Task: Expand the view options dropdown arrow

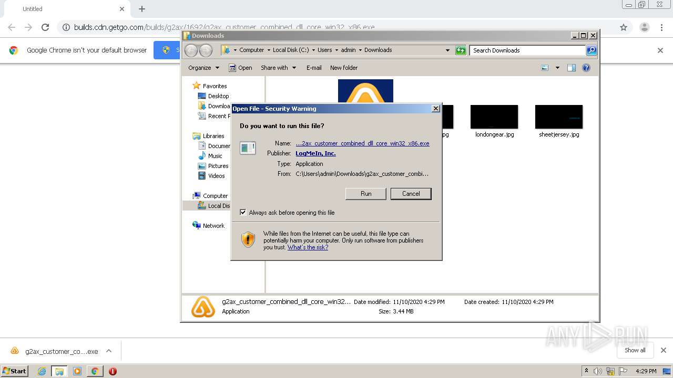Action: coord(557,68)
